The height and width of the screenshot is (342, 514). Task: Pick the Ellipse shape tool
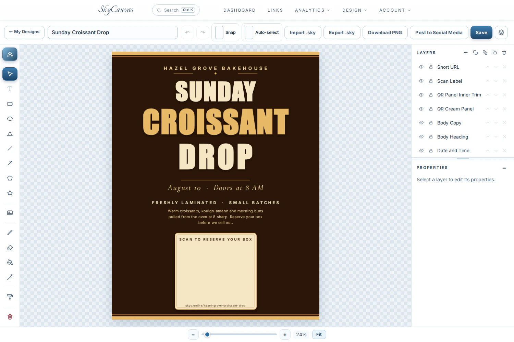pos(10,119)
